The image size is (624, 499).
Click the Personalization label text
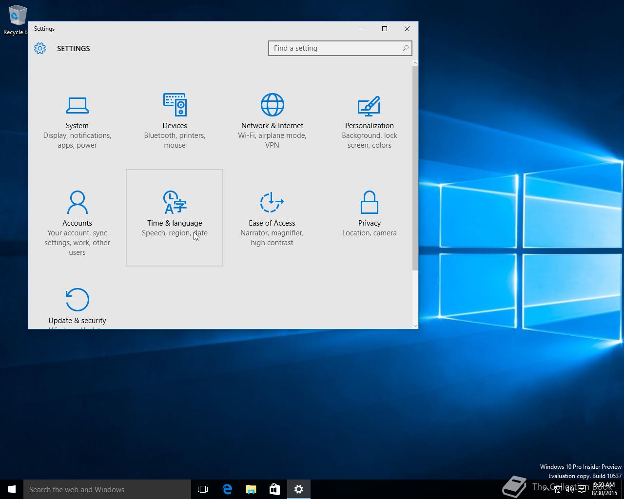370,126
